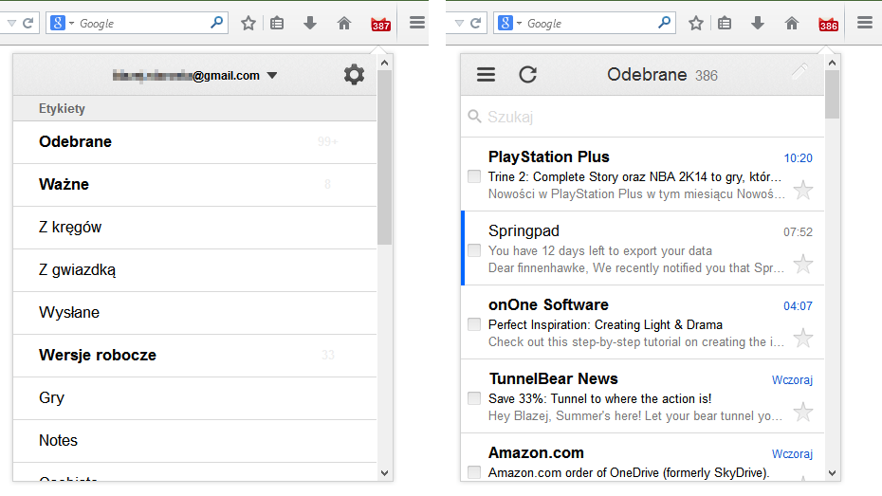The image size is (882, 496).
Task: Open the Z gwiazdką label
Action: tap(194, 270)
